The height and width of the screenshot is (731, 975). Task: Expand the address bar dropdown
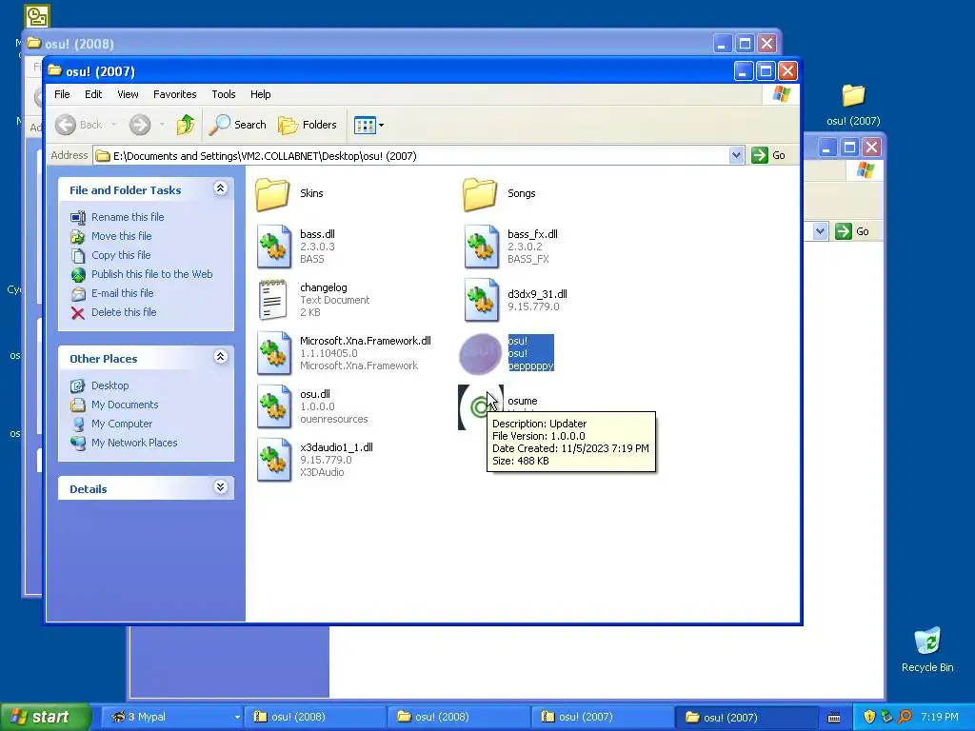pyautogui.click(x=736, y=155)
